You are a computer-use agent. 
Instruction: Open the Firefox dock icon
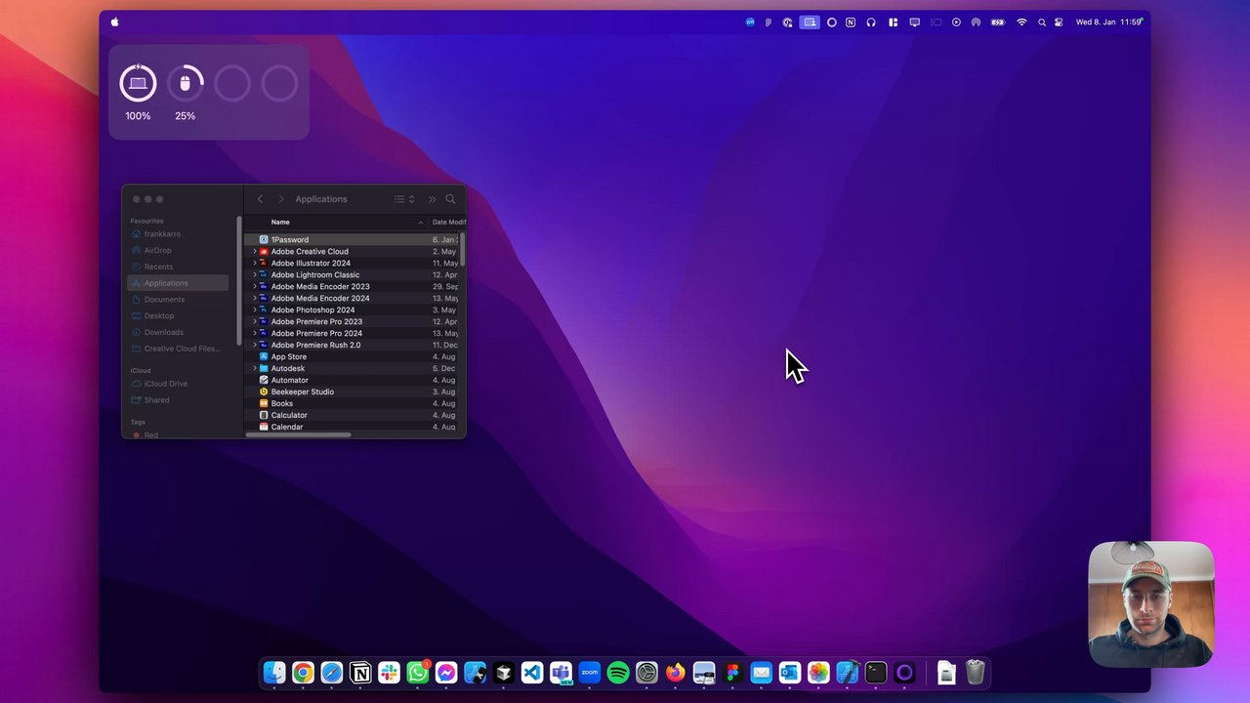(x=675, y=673)
